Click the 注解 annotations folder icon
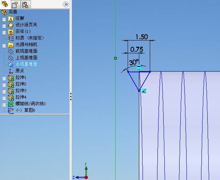The image size is (220, 180). tap(11, 19)
